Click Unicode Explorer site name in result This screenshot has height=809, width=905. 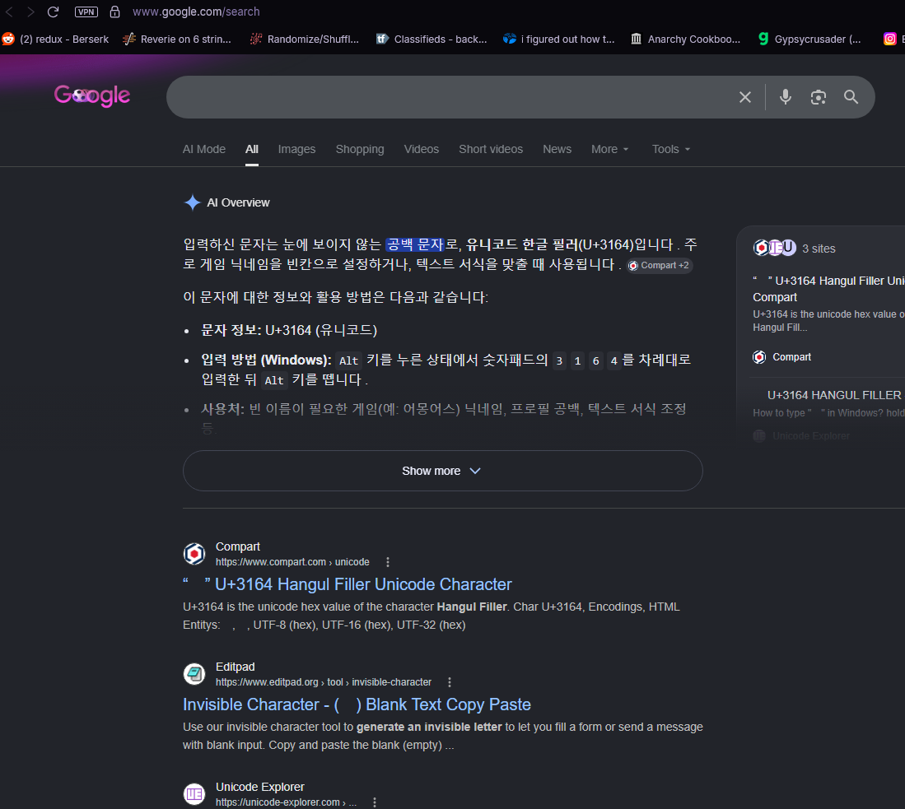tap(259, 787)
